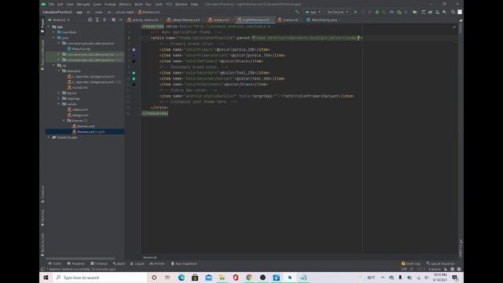Open the Window menu
Image resolution: width=503 pixels, height=283 pixels.
182,4
